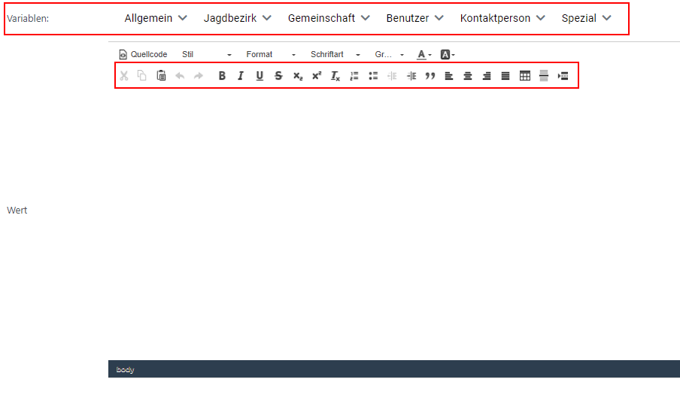Toggle Quellcode source view
Image resolution: width=680 pixels, height=394 pixels.
(x=143, y=55)
